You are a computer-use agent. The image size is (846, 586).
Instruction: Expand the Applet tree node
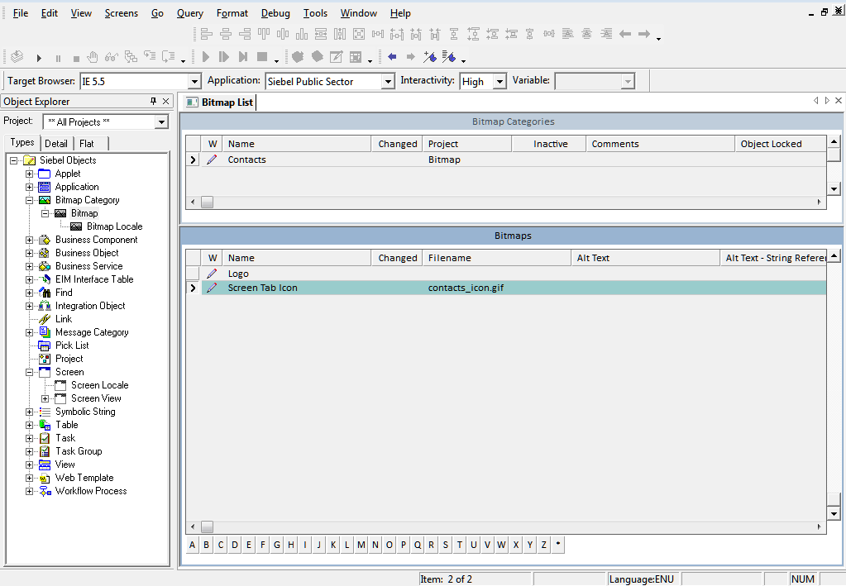29,174
